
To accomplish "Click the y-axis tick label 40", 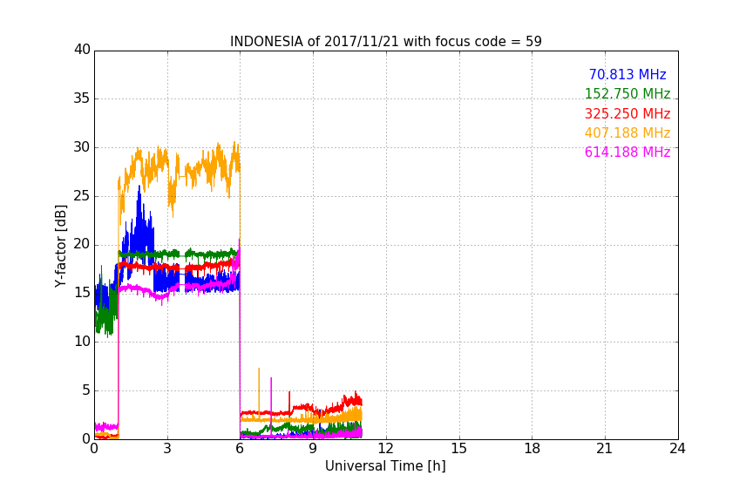I will pyautogui.click(x=82, y=50).
